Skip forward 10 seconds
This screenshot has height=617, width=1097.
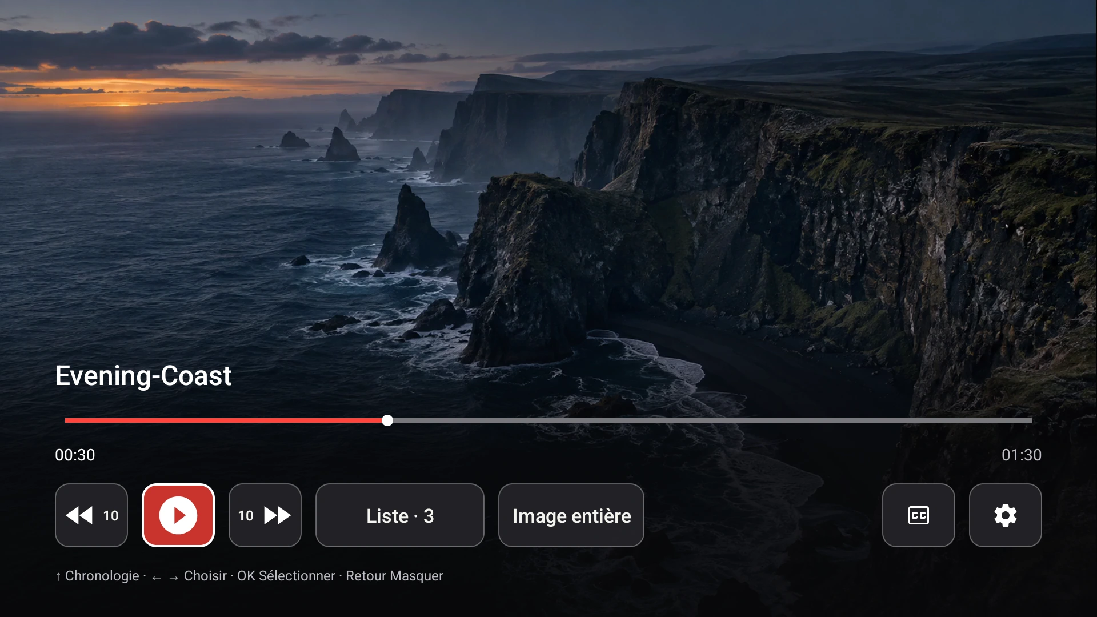pyautogui.click(x=265, y=515)
